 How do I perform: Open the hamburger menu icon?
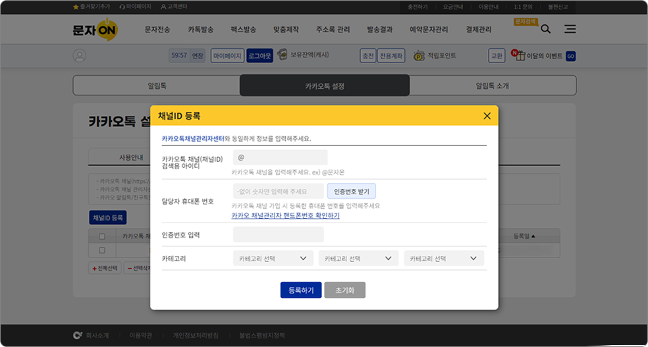point(570,29)
